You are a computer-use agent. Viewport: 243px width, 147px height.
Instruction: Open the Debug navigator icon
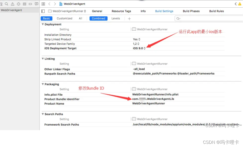coord(25,4)
